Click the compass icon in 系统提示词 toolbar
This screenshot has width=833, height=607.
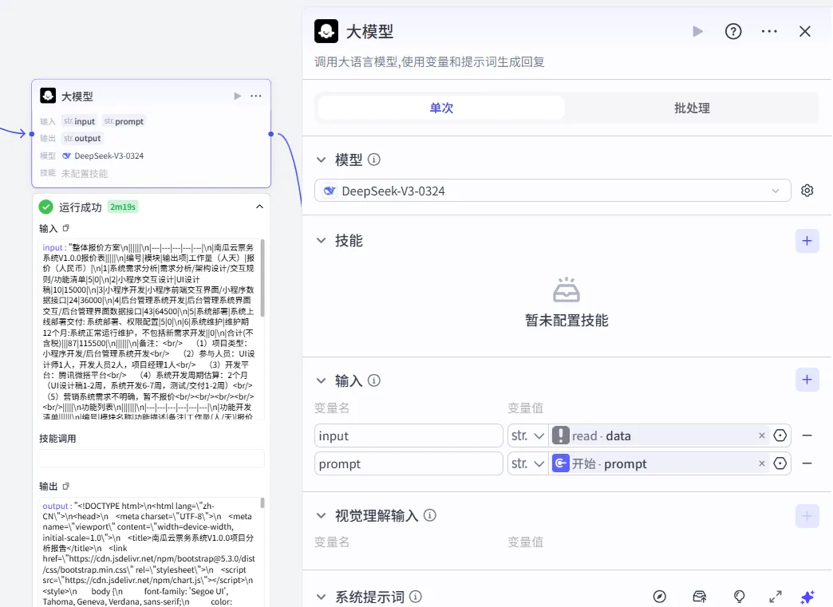click(659, 597)
